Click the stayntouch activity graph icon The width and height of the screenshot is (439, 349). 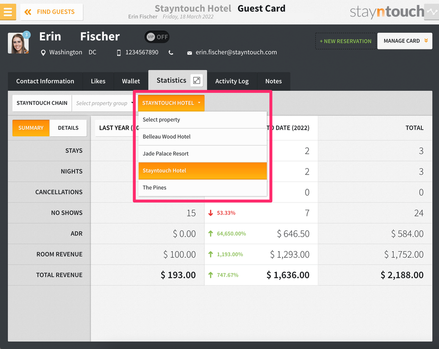[431, 12]
